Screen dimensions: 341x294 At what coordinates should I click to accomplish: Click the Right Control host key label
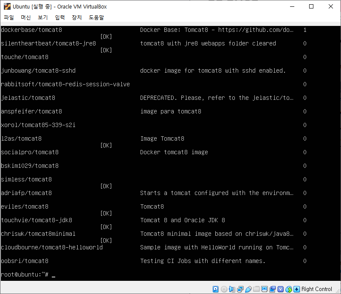tap(317, 289)
